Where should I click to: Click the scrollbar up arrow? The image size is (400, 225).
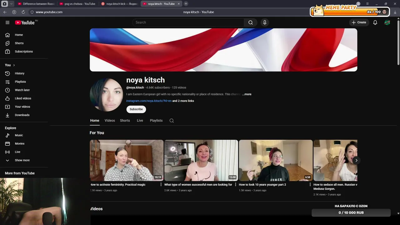point(398,18)
